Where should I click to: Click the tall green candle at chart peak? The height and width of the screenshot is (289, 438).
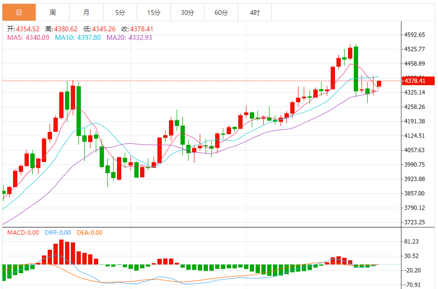(x=356, y=68)
